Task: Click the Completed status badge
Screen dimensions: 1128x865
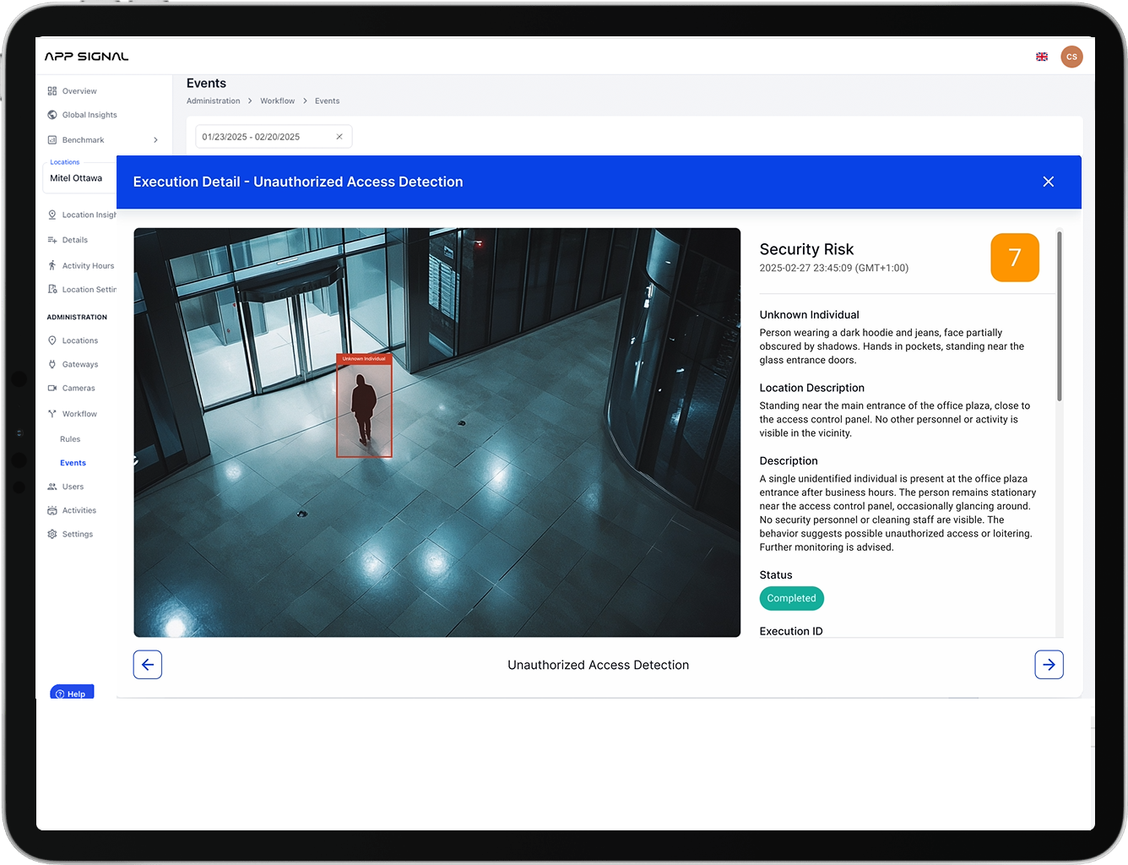Action: [x=791, y=598]
